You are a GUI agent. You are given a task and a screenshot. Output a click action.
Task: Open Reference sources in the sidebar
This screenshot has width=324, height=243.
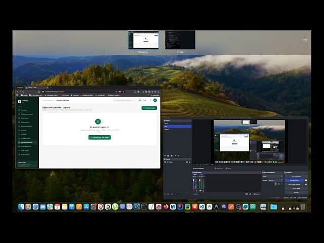click(x=27, y=114)
